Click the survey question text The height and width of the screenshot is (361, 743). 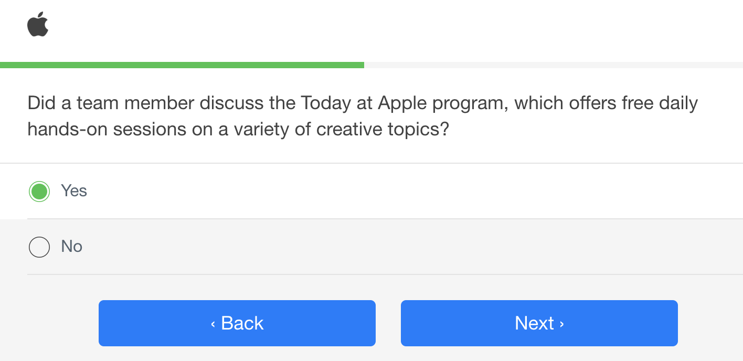point(362,115)
